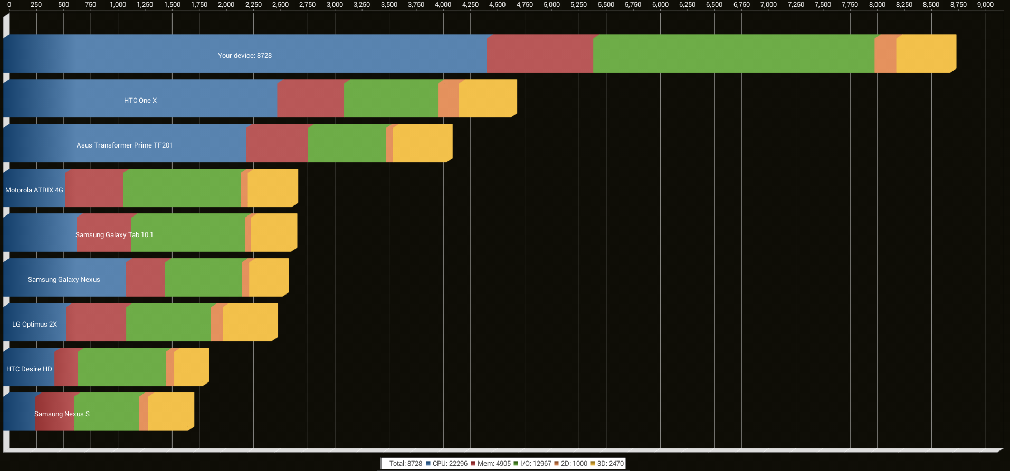Select the 'Motorola ATRIX 4G' label

click(x=34, y=190)
